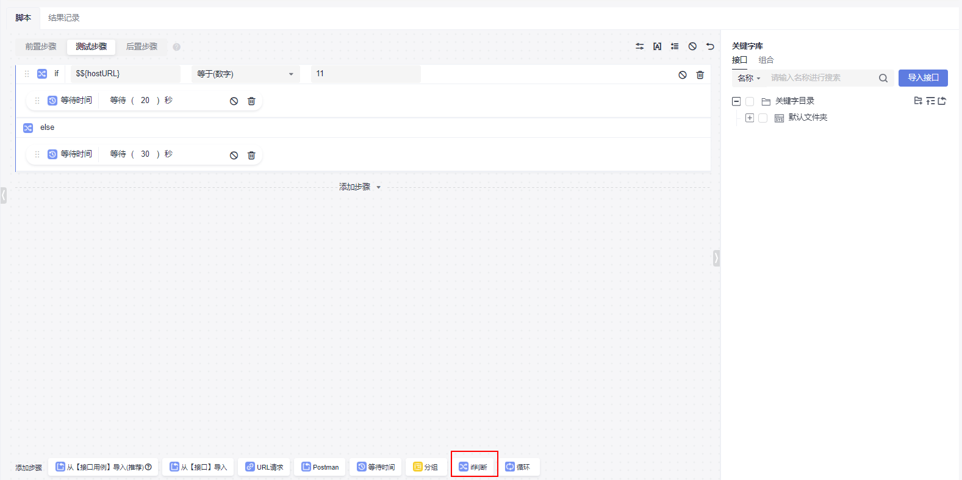Click the undo arrow icon in steps toolbar
The image size is (962, 480).
click(710, 46)
